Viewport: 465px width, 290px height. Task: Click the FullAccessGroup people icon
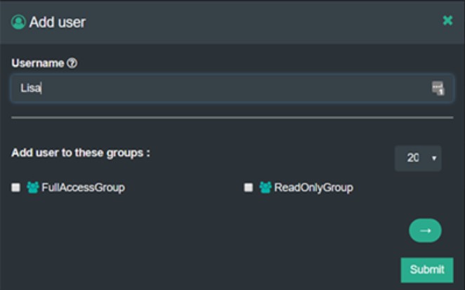(x=32, y=187)
